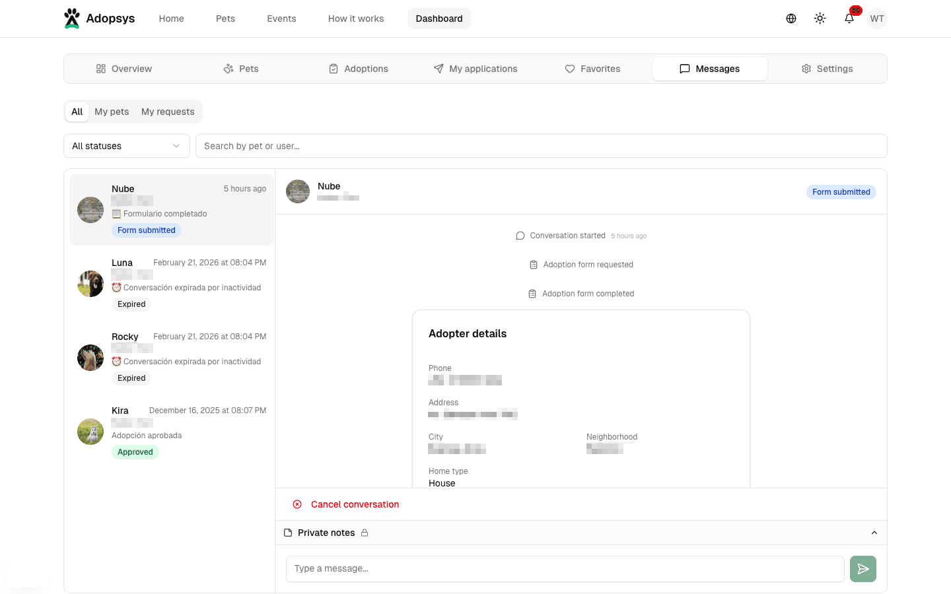
Task: Collapse the Private notes section
Action: pyautogui.click(x=874, y=533)
